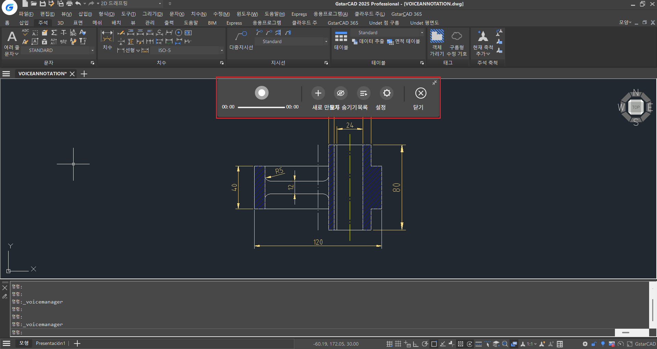This screenshot has height=349, width=657.
Task: Toggle the UI lock icon in status bar
Action: click(x=594, y=344)
